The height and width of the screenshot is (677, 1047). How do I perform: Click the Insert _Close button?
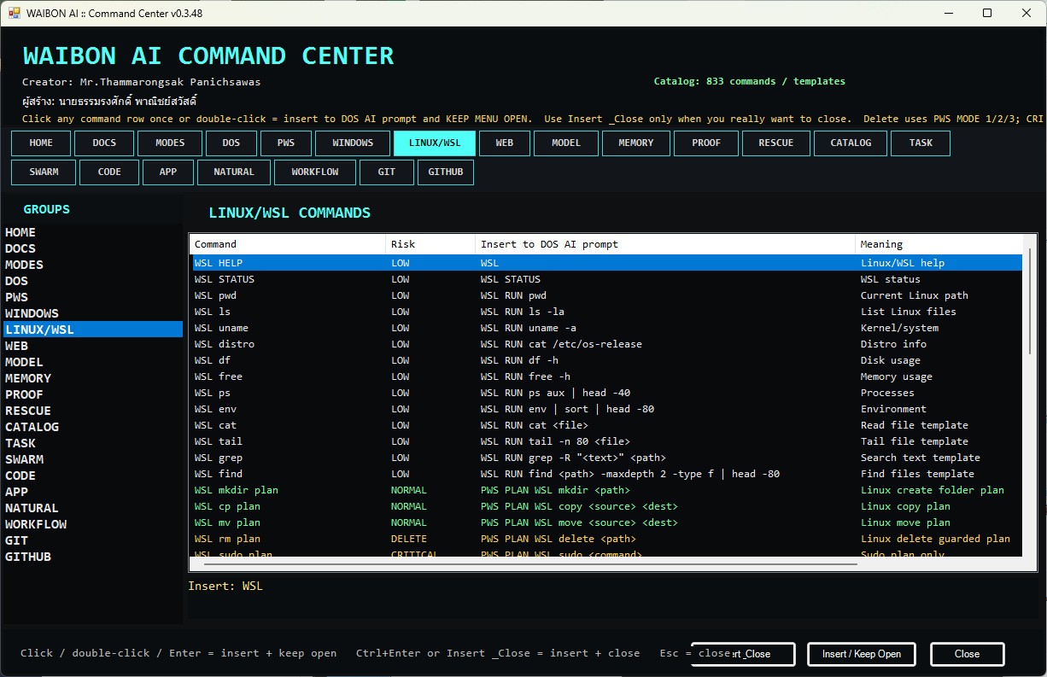pyautogui.click(x=744, y=654)
